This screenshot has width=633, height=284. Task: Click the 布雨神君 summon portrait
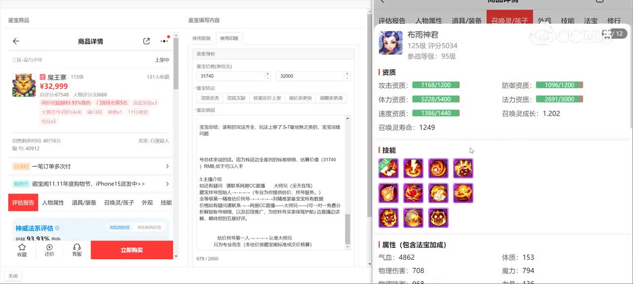pyautogui.click(x=391, y=43)
